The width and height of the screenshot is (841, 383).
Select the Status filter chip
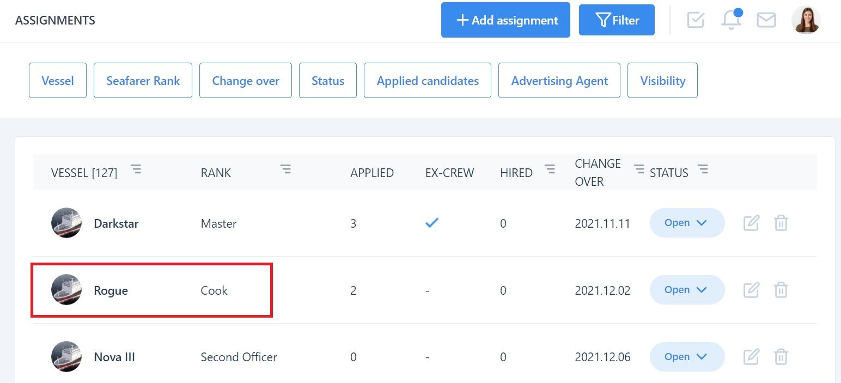328,81
